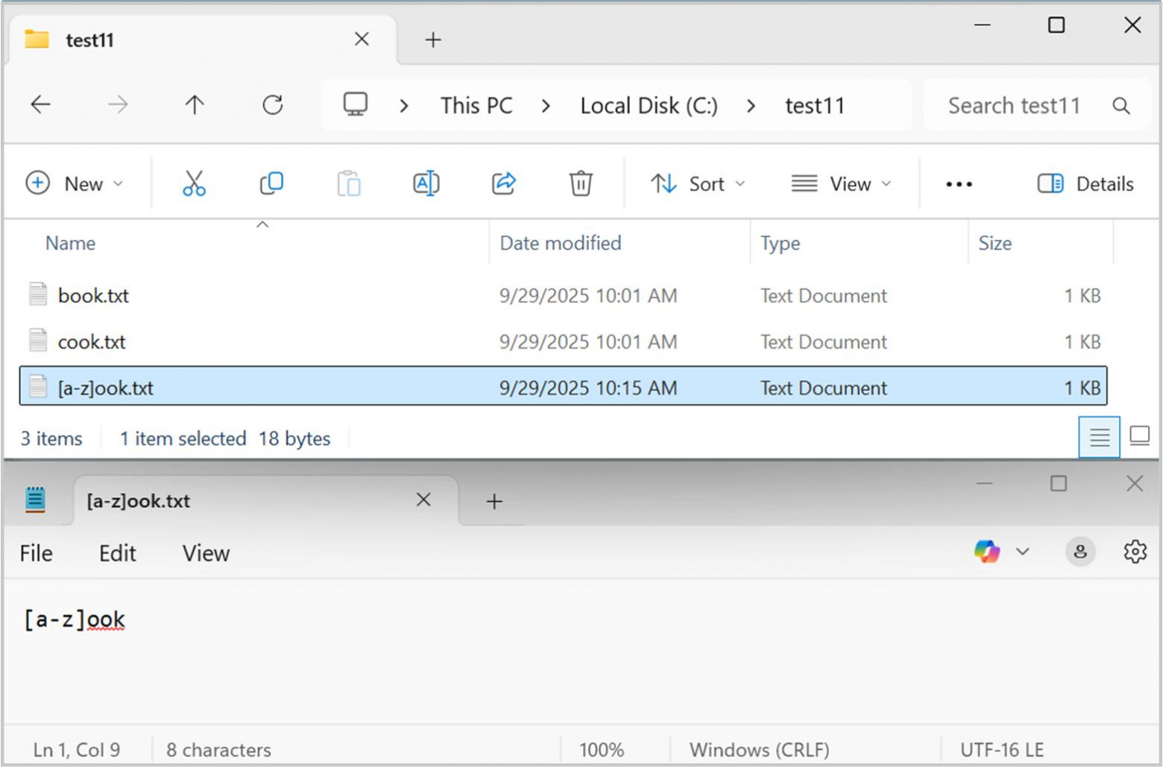Click UTF-16 LE encoding in status bar
The width and height of the screenshot is (1163, 767).
pos(1002,749)
